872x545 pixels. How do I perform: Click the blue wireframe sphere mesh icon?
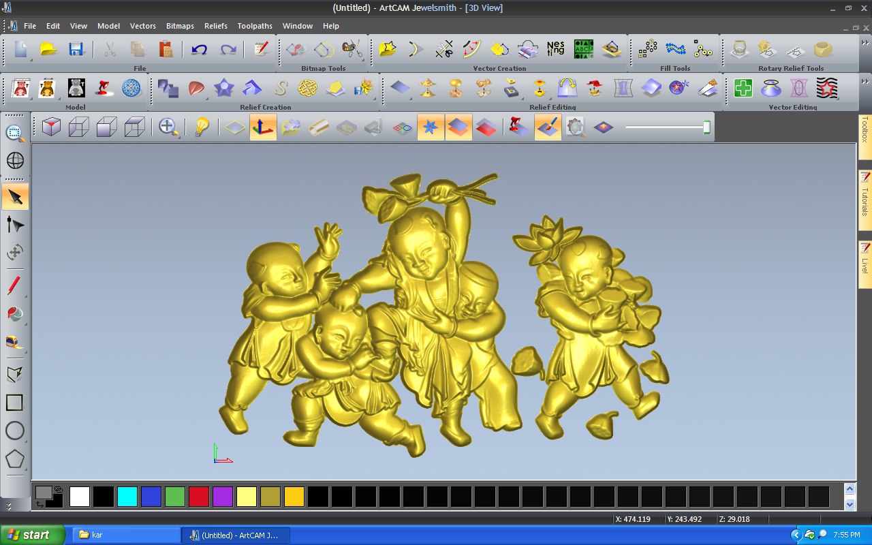tap(131, 88)
